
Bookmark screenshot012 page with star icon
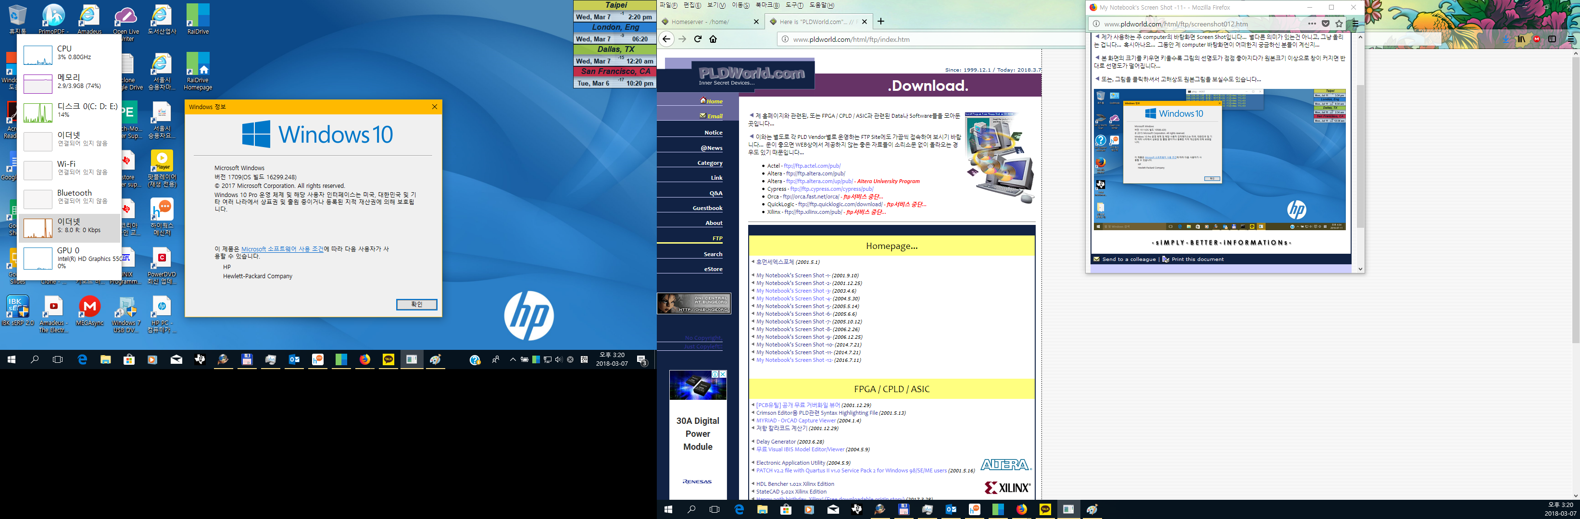1339,24
